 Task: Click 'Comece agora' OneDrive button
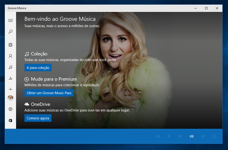click(x=38, y=118)
